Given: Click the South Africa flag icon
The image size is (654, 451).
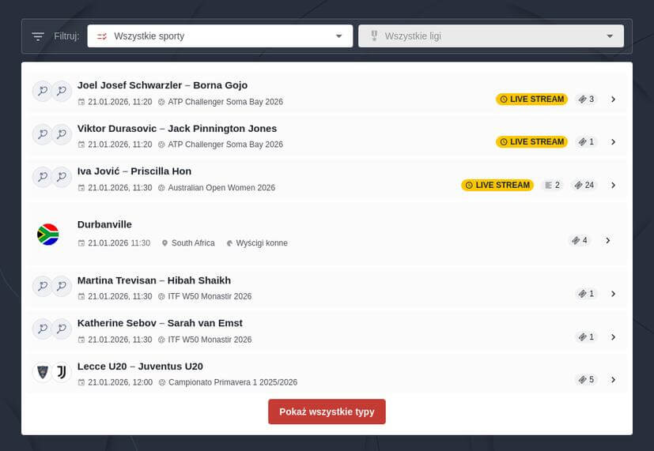Looking at the screenshot, I should (48, 235).
